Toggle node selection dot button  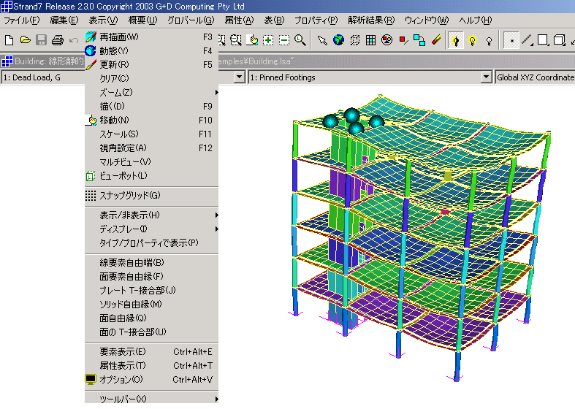point(511,40)
